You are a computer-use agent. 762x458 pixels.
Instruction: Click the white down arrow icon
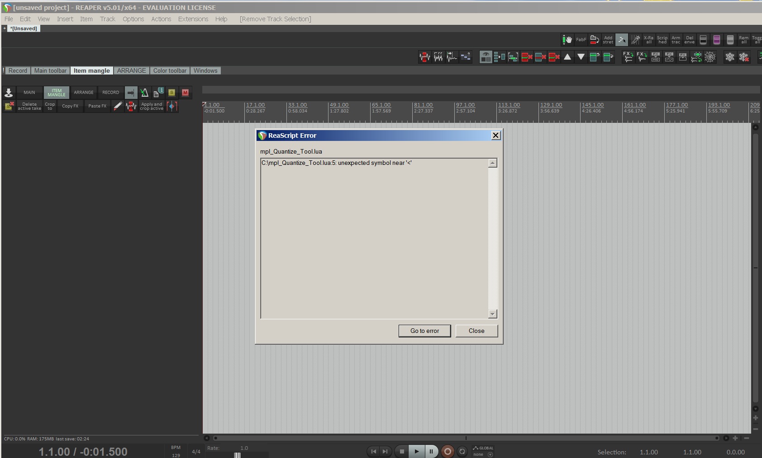tap(581, 57)
